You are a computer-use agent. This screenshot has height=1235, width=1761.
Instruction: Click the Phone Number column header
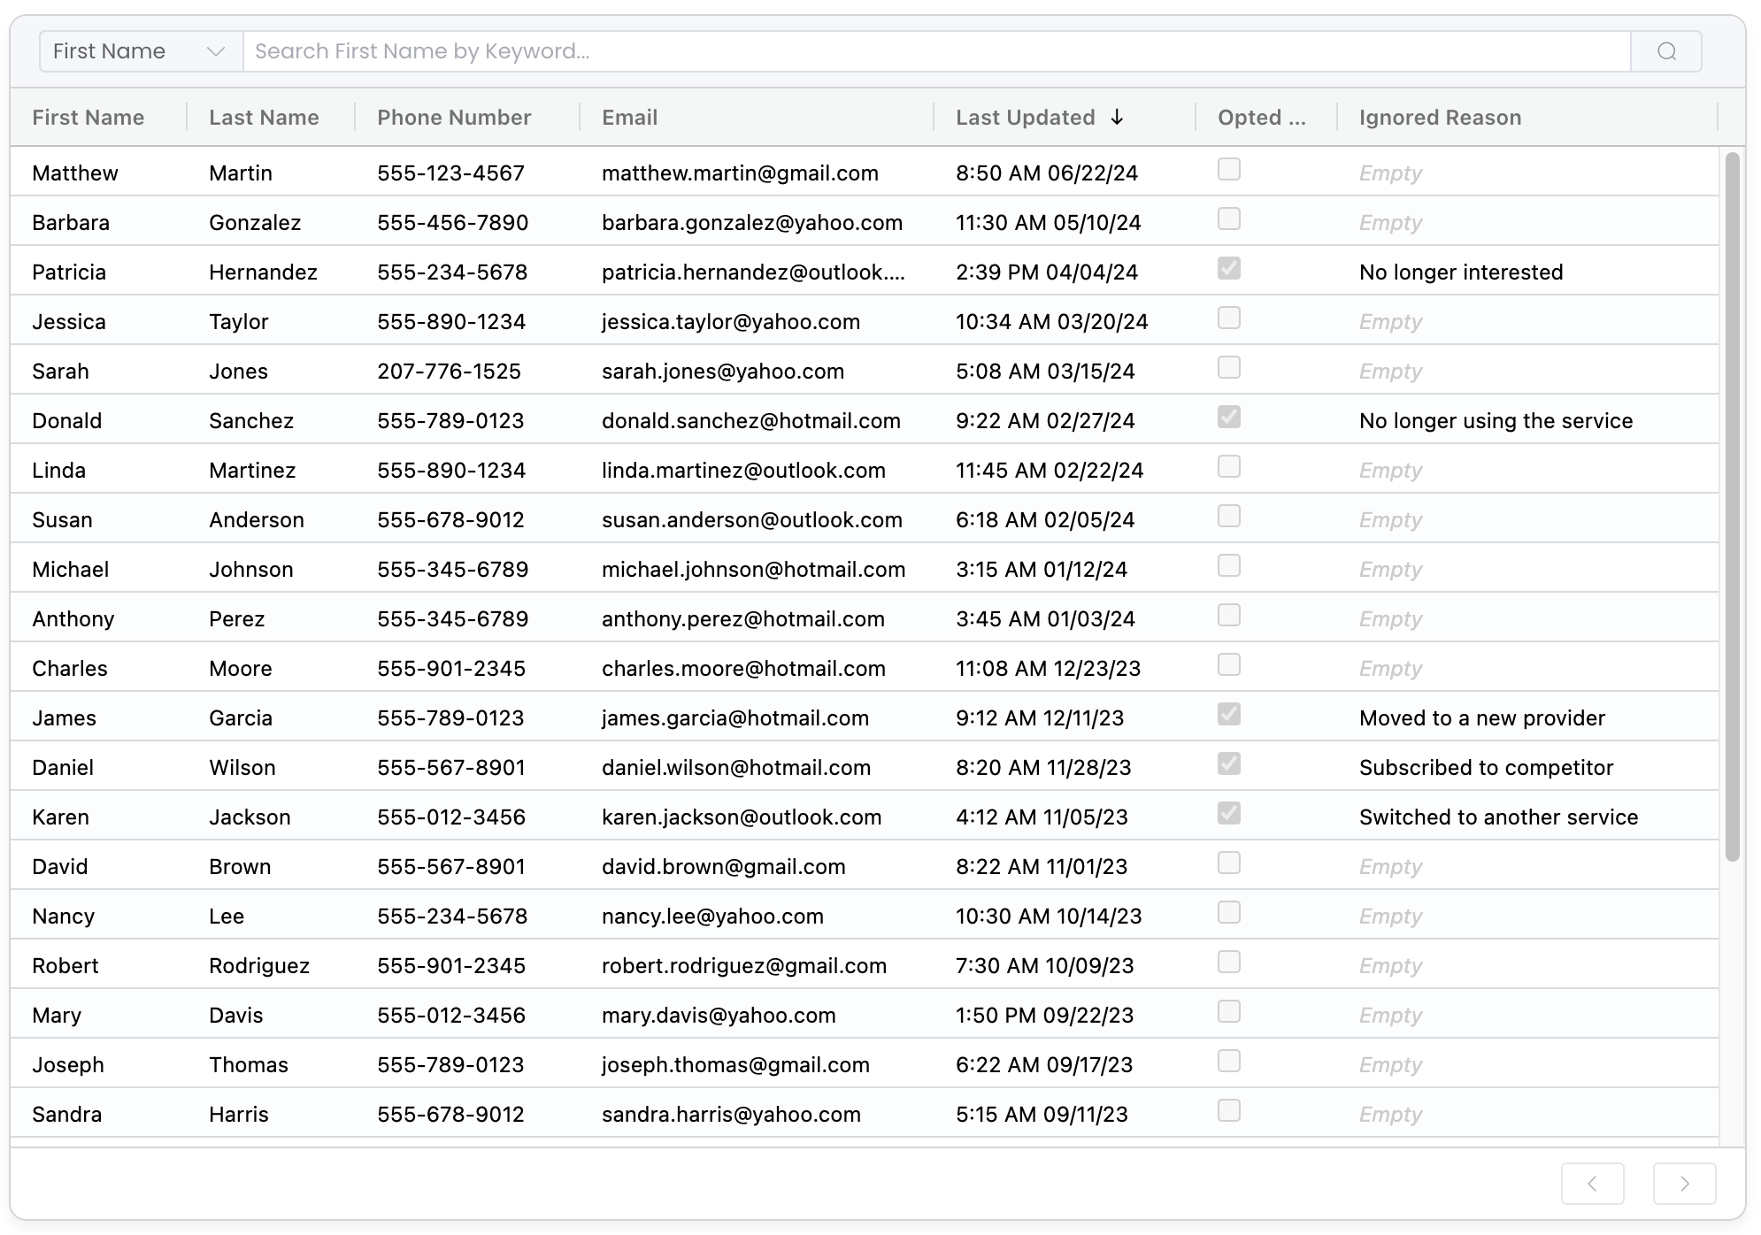tap(454, 117)
